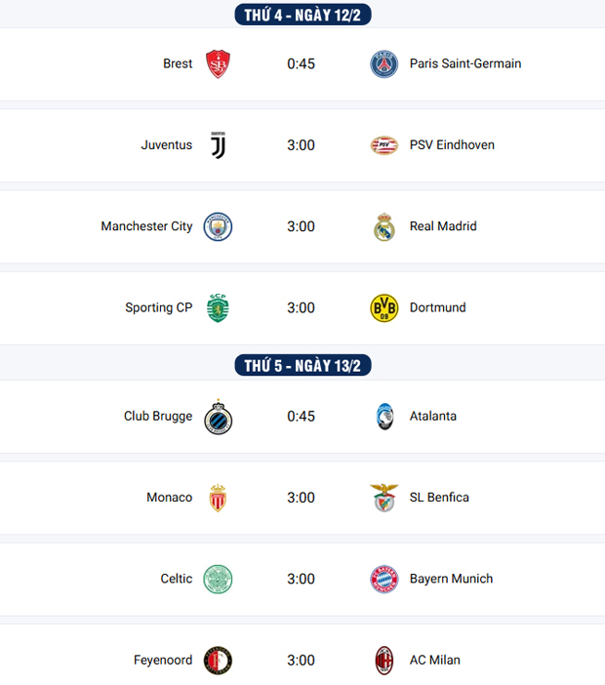Viewport: 605px width, 685px height.
Task: Click the Monaco club crest
Action: tap(218, 498)
